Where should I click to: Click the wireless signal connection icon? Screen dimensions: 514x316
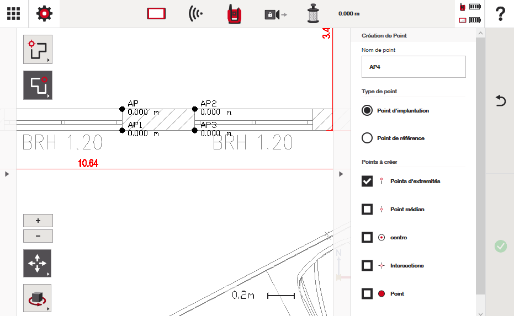tap(195, 14)
